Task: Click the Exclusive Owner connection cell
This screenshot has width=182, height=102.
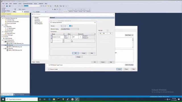Action: [x=58, y=37]
